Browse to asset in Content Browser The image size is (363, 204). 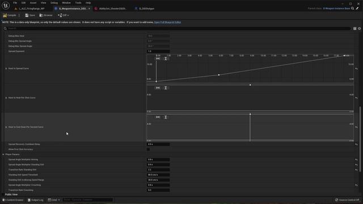46,15
